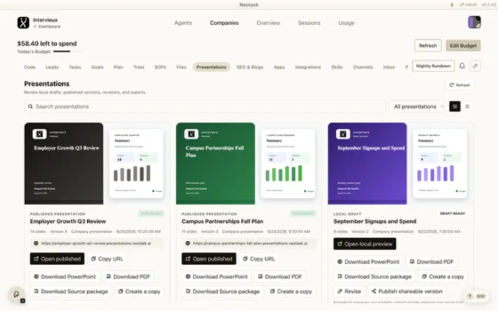Copy URL for Campus Partnerships Fall Plan
Screen dimensions: 498x311
pos(259,259)
